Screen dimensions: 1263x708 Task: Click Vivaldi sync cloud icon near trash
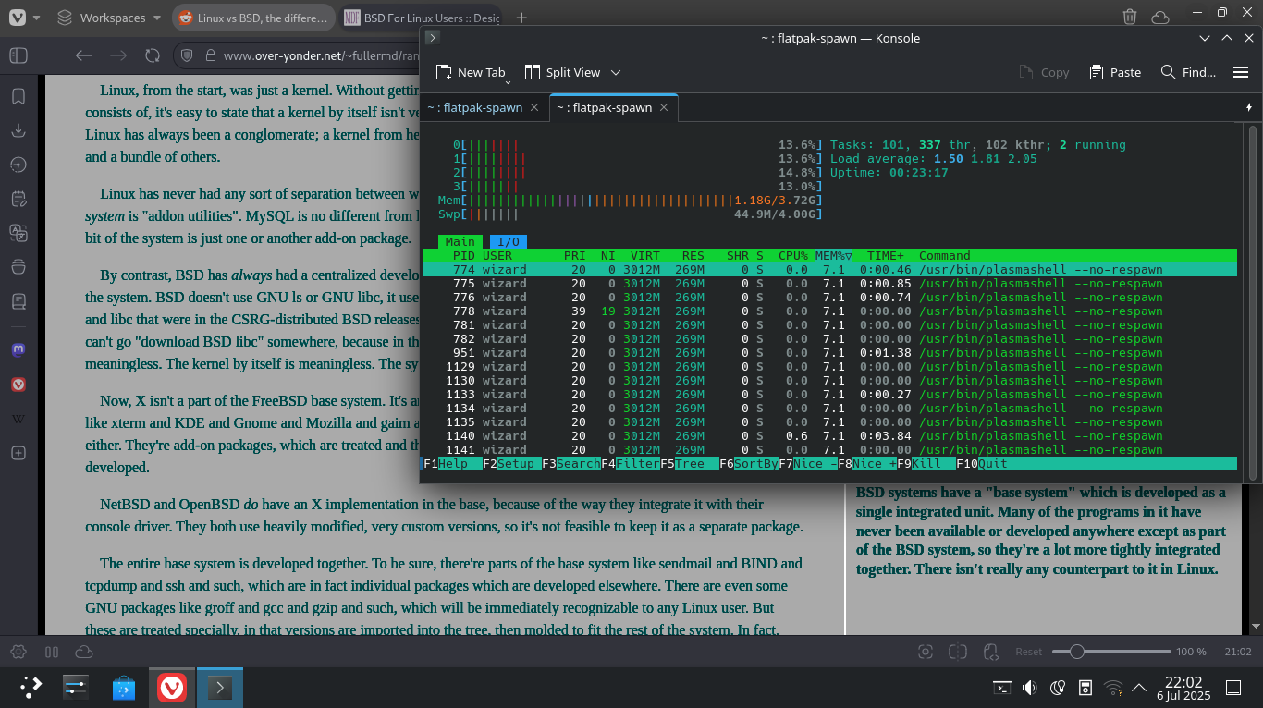tap(1160, 17)
